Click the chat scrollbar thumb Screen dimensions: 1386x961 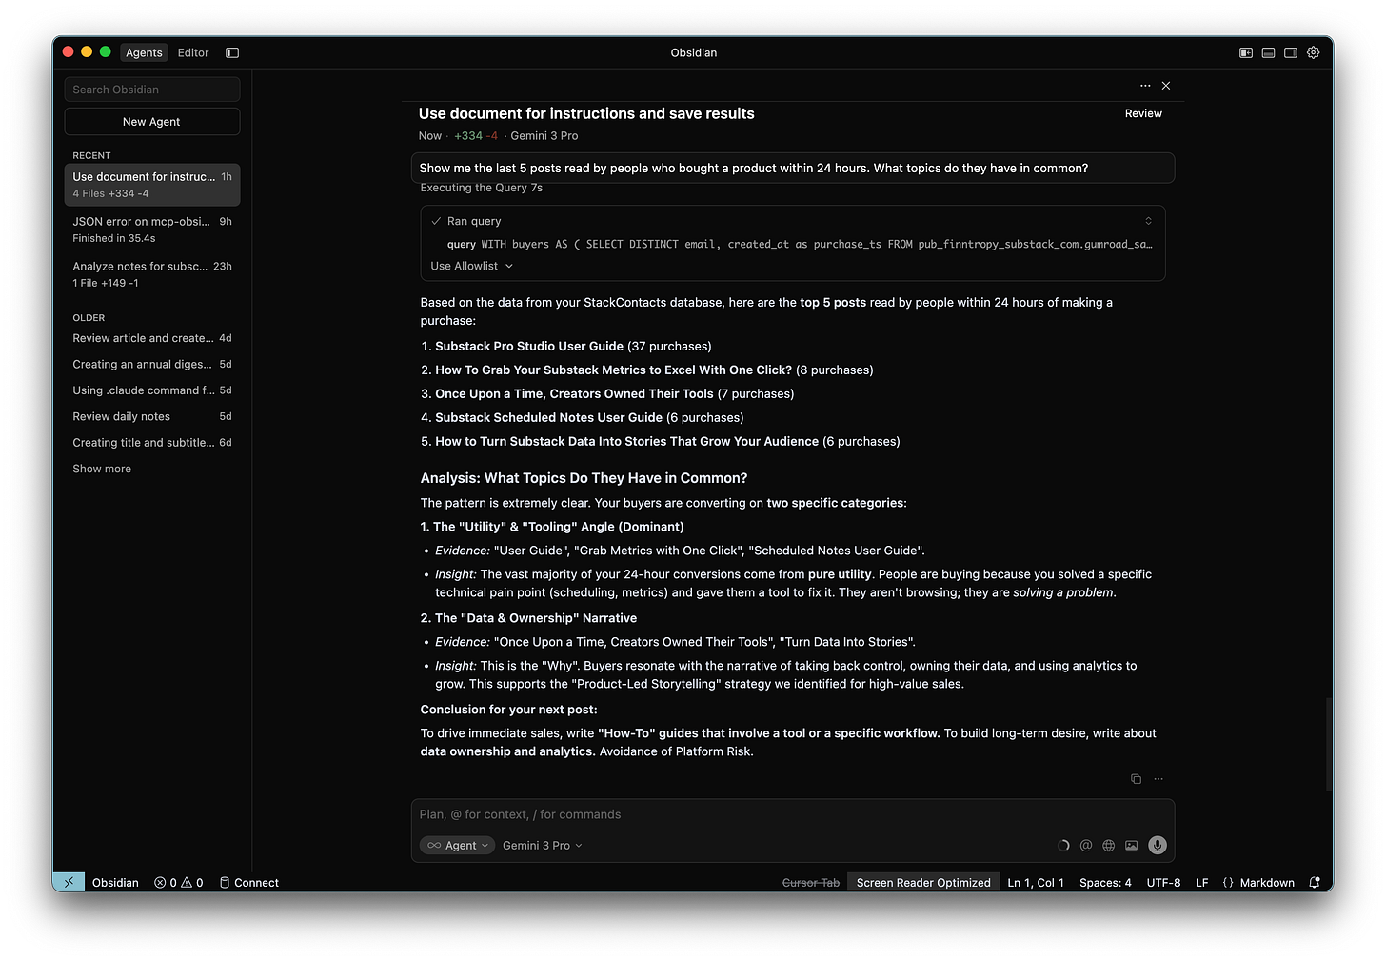coord(1329,745)
